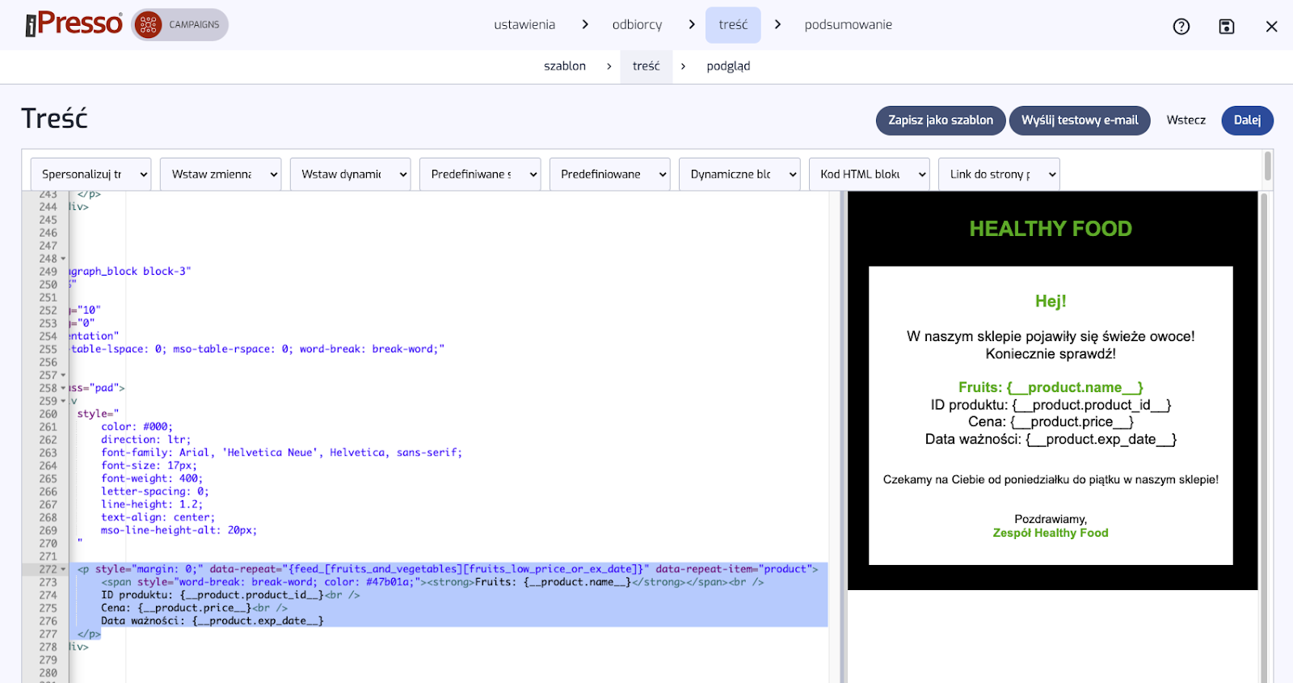
Task: Open the Wstaw dynamic dropdown
Action: [350, 174]
